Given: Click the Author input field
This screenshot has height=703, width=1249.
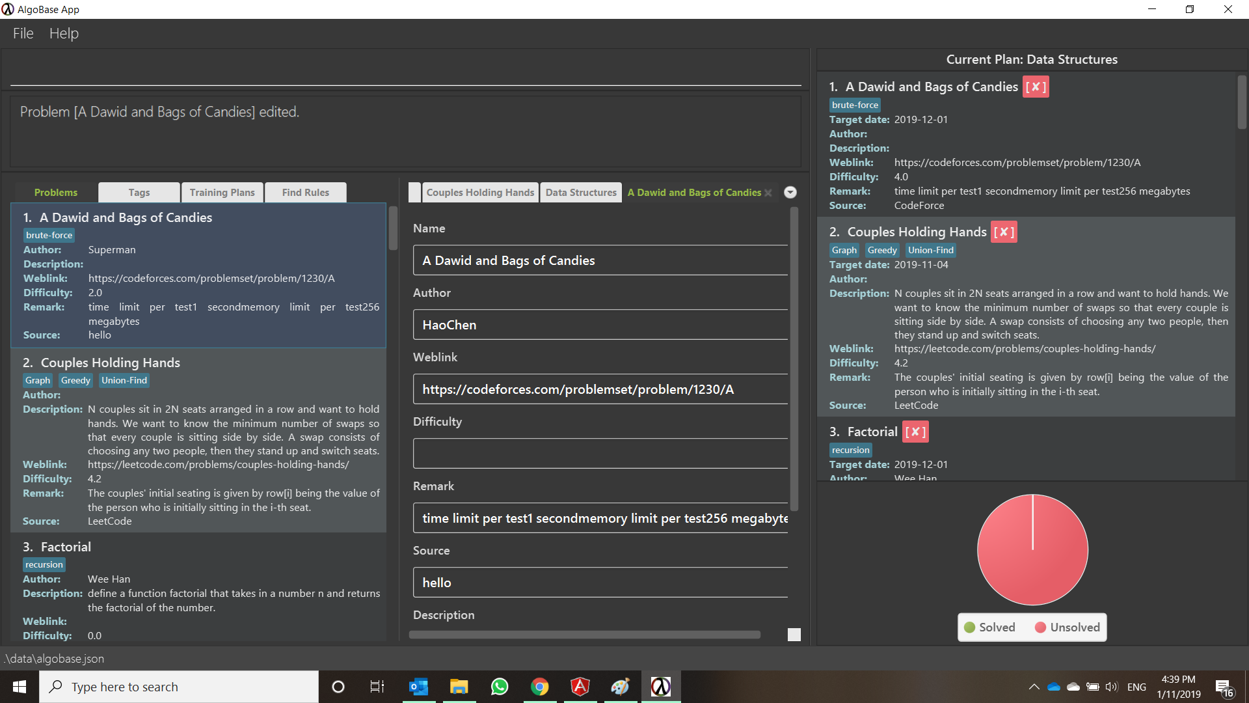Looking at the screenshot, I should [x=600, y=325].
